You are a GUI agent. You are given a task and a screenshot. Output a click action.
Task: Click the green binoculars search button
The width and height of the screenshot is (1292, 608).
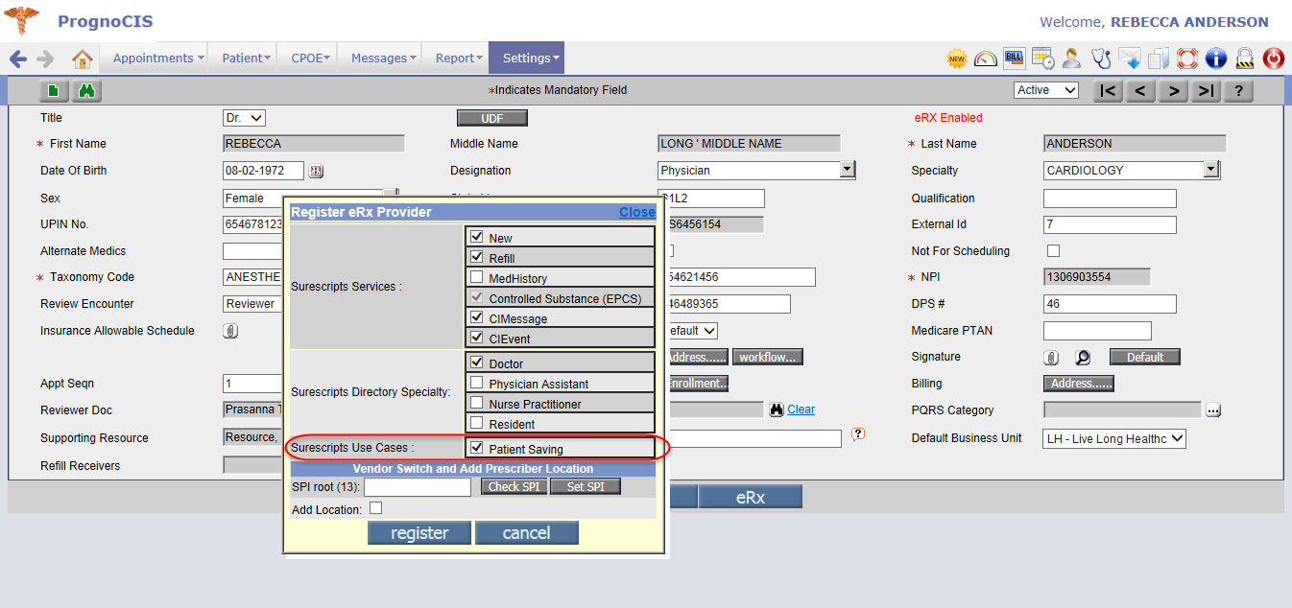pyautogui.click(x=87, y=91)
